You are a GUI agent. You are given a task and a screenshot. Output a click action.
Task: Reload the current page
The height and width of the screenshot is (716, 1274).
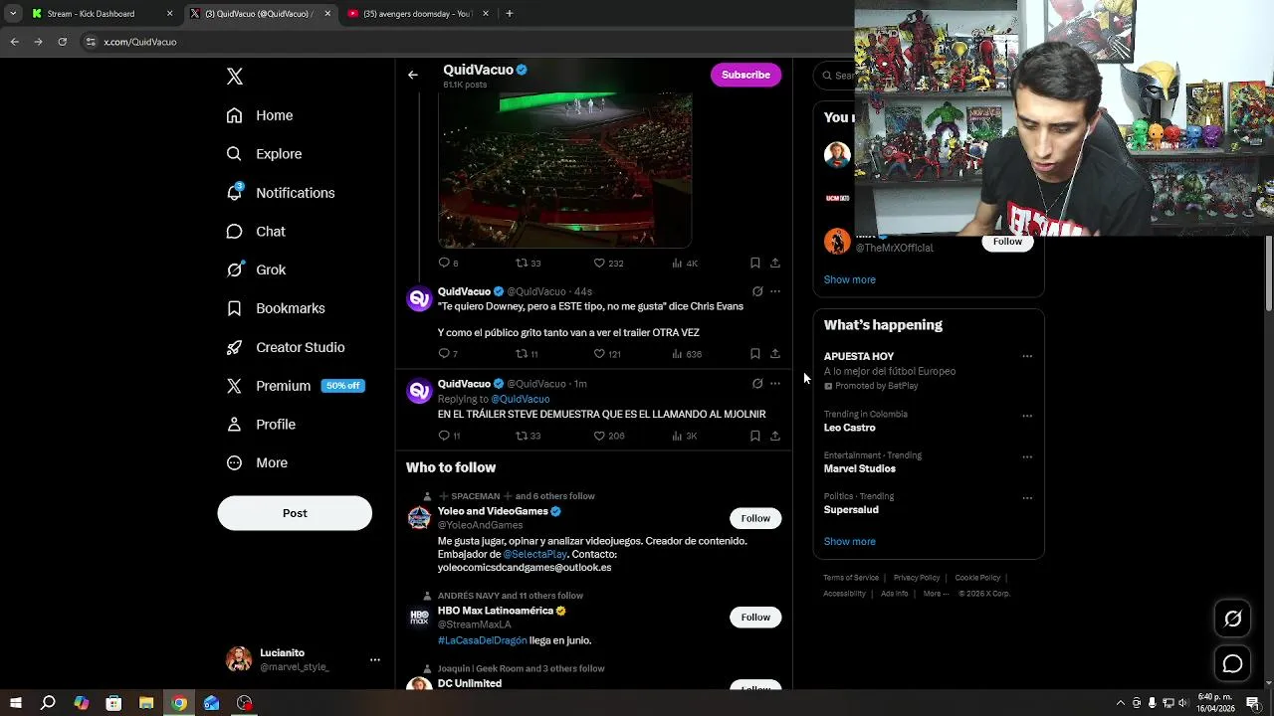(x=62, y=42)
